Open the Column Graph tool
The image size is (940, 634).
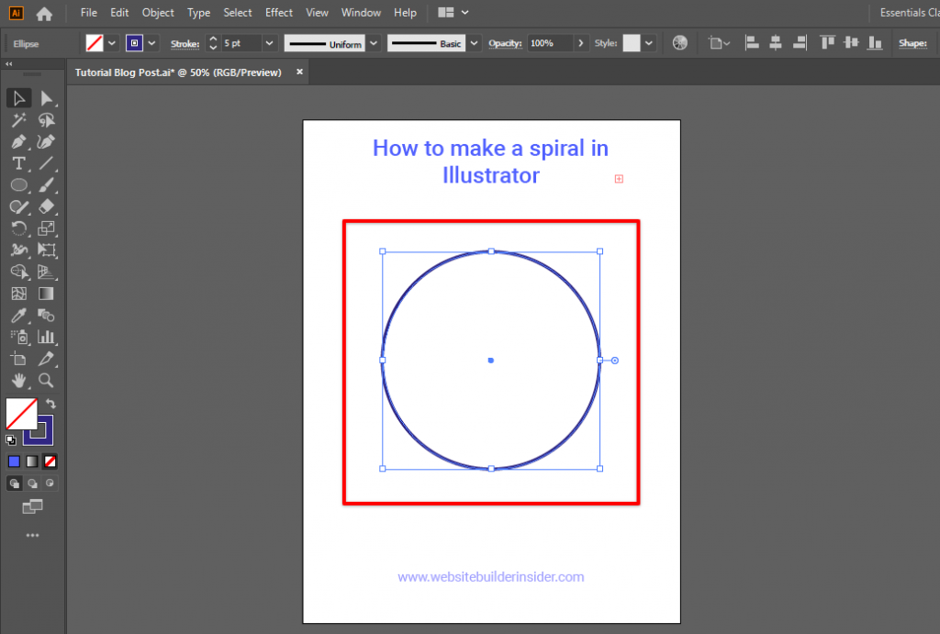pyautogui.click(x=47, y=336)
